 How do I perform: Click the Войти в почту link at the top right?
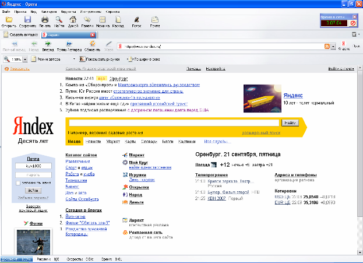click(x=341, y=69)
